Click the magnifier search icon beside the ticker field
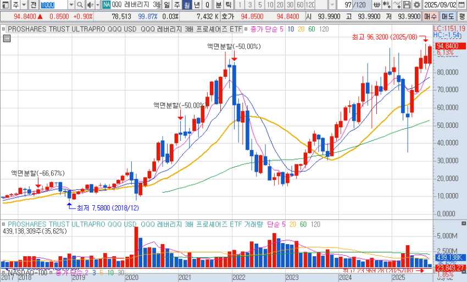The height and width of the screenshot is (282, 467). coord(79,5)
